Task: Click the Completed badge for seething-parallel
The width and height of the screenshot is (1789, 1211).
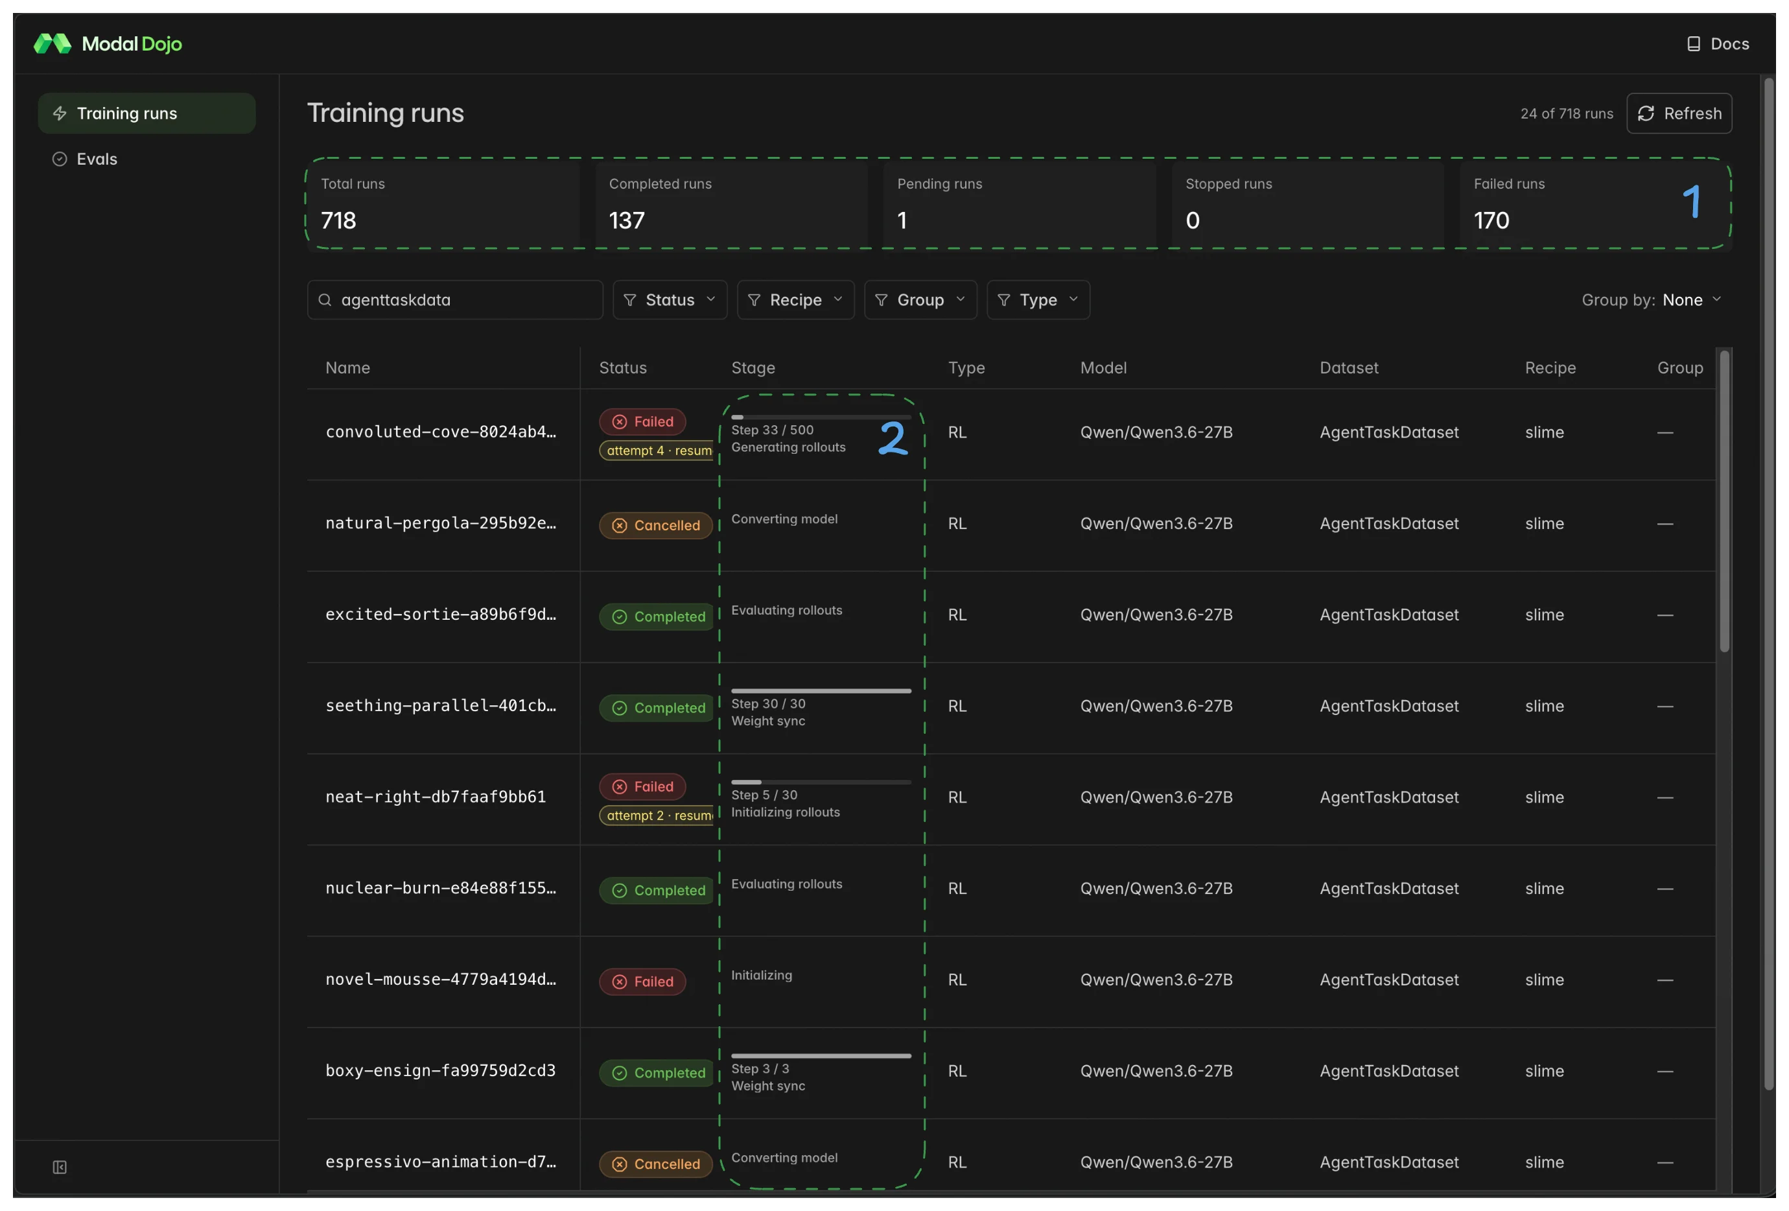Action: [657, 709]
